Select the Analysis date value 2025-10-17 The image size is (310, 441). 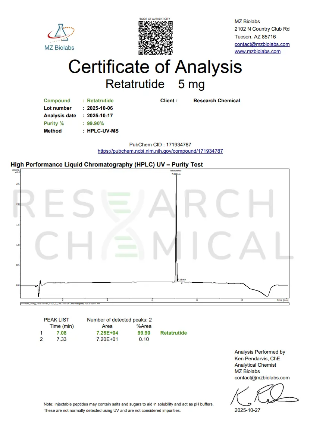(100, 115)
